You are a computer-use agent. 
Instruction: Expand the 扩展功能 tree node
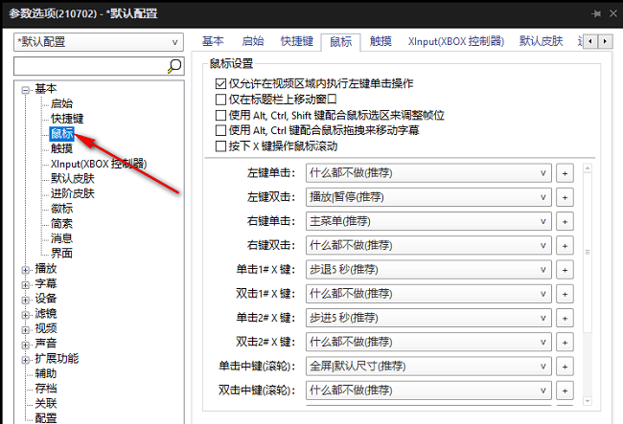pos(26,360)
